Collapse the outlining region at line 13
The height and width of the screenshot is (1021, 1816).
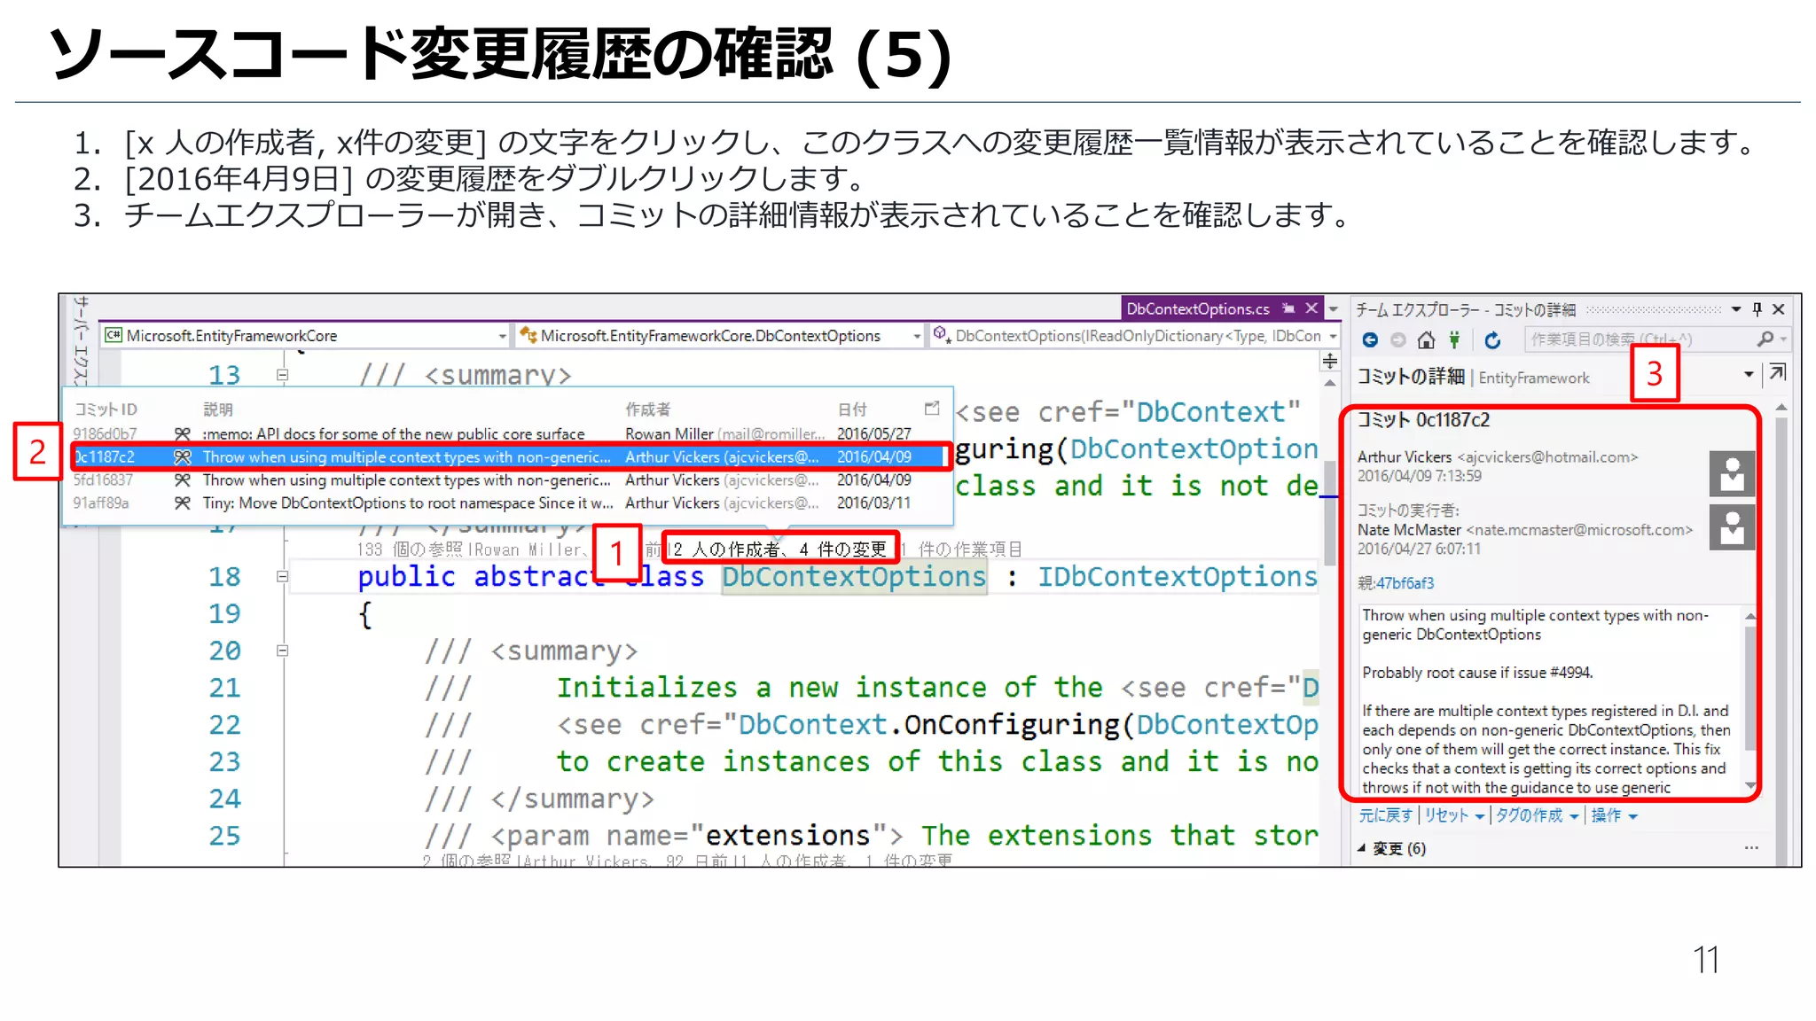tap(282, 375)
